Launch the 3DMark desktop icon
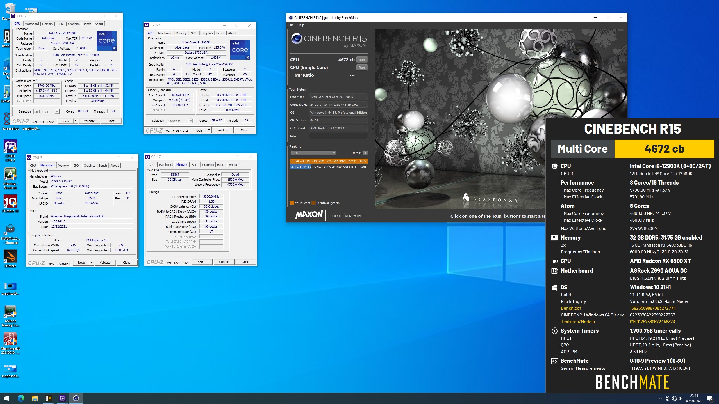Screen dimensions: 719x404 10,258
